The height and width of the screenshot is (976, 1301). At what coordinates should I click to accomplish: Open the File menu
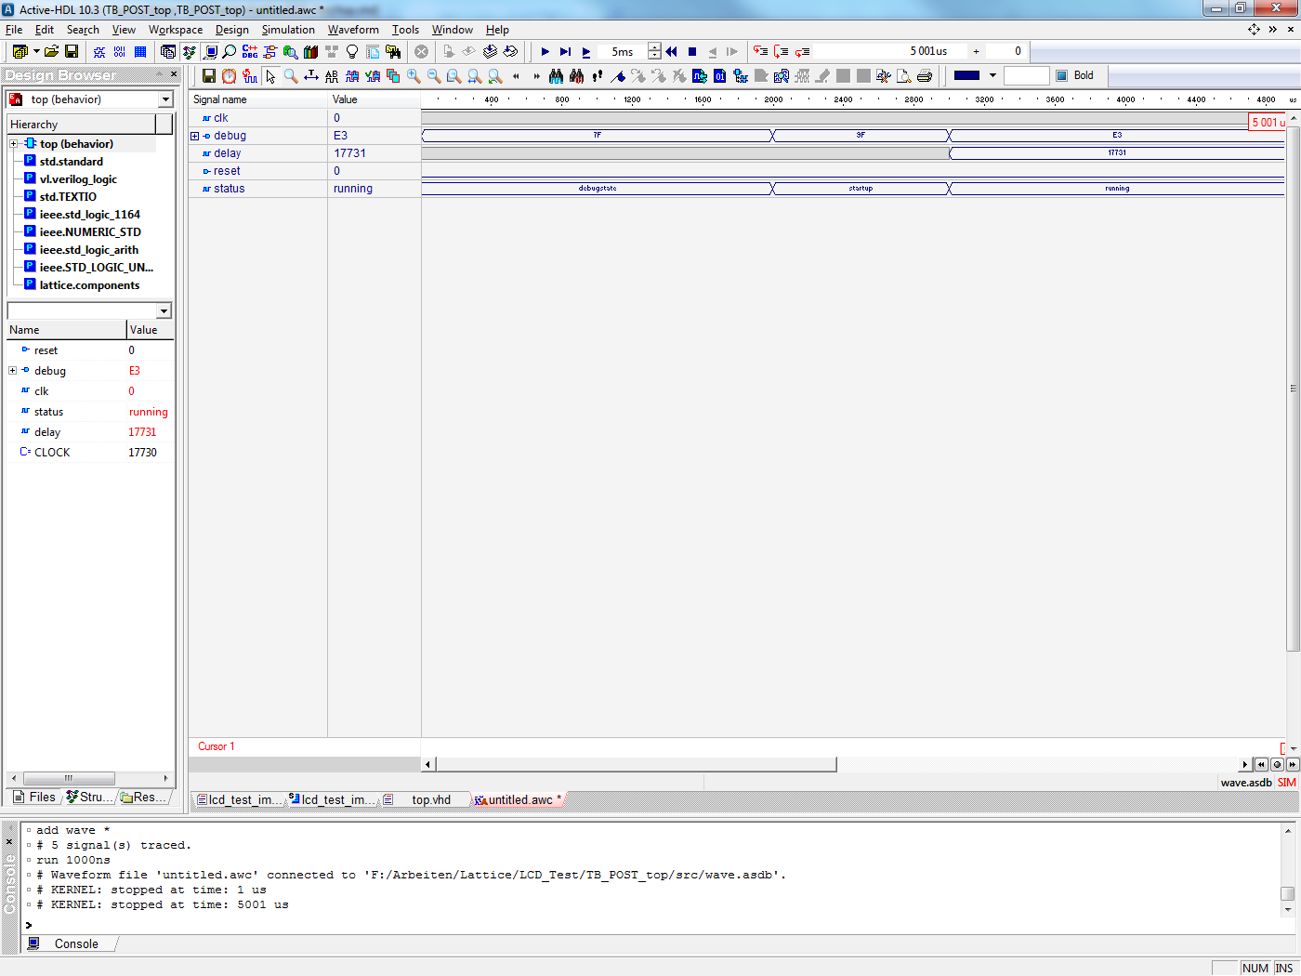click(x=14, y=30)
